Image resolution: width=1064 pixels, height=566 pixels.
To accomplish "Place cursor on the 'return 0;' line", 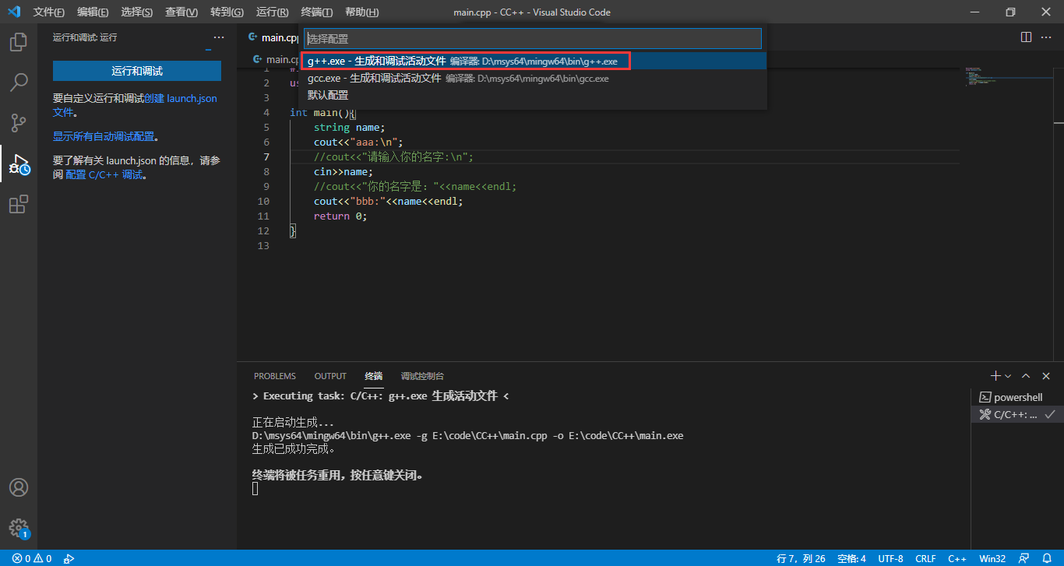I will coord(340,216).
